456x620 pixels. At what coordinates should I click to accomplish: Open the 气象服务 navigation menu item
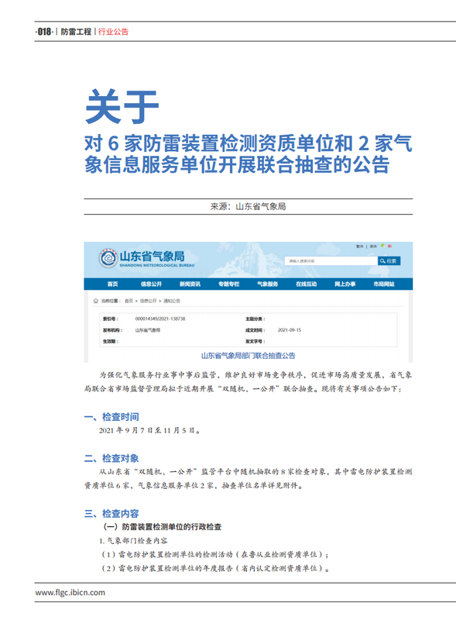tap(268, 284)
